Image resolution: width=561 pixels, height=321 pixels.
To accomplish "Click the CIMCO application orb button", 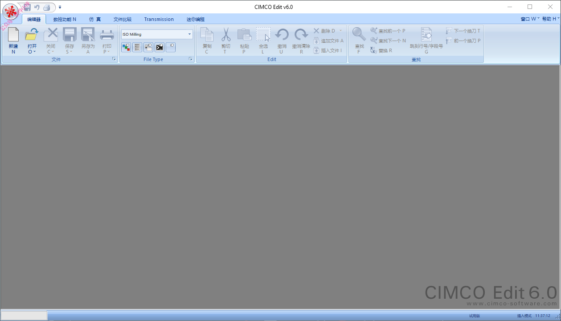I will point(11,11).
